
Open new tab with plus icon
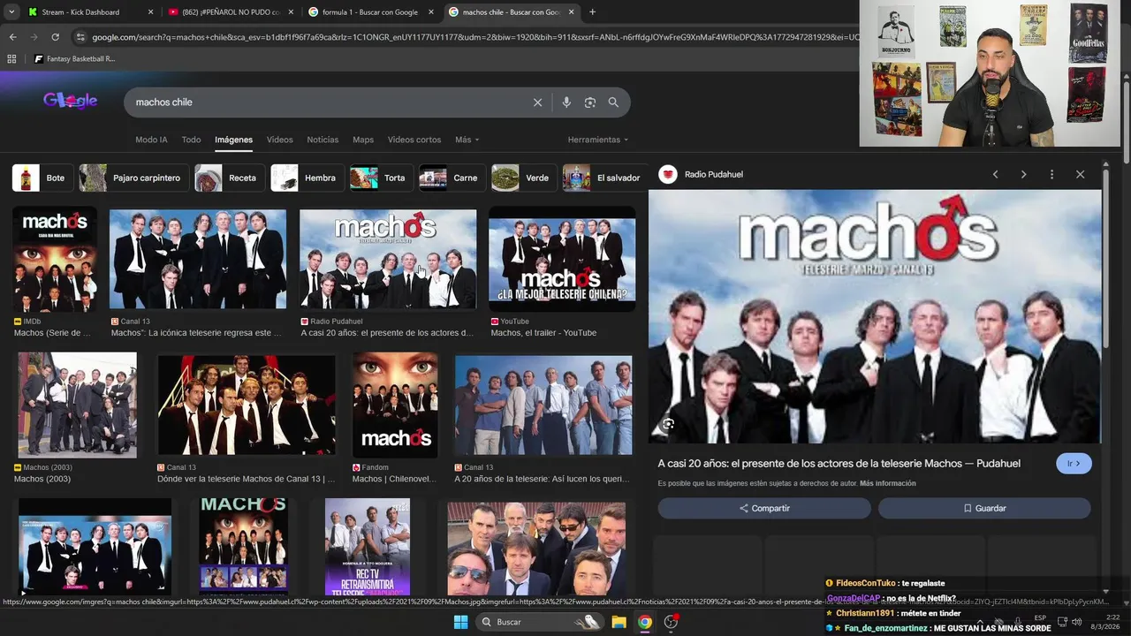pos(592,12)
